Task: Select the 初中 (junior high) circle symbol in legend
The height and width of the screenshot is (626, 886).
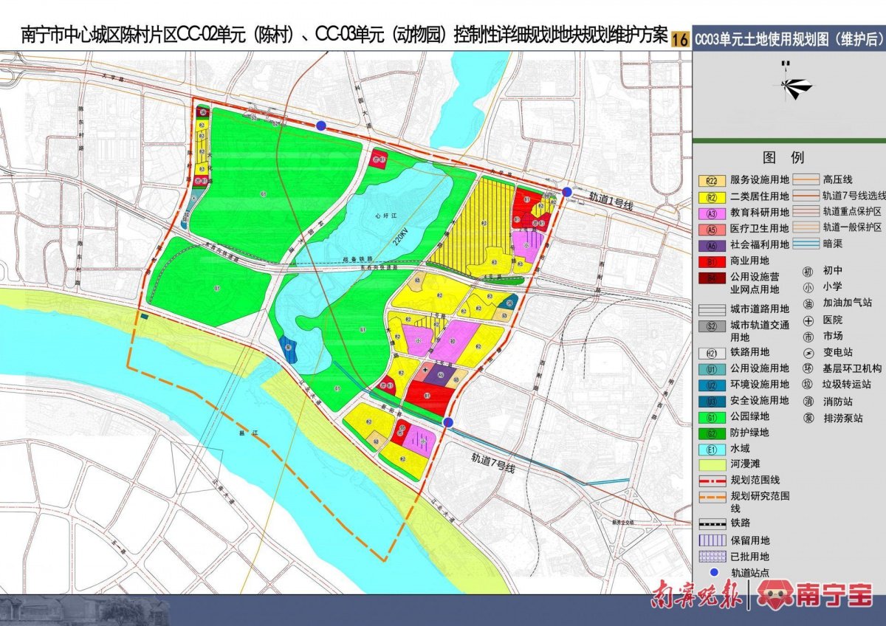Action: [808, 270]
